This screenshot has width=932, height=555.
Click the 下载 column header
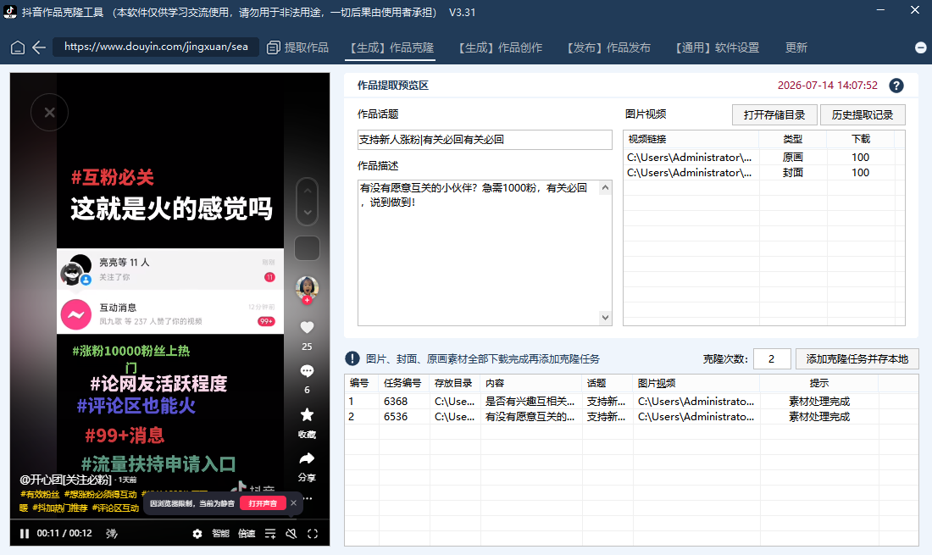861,139
